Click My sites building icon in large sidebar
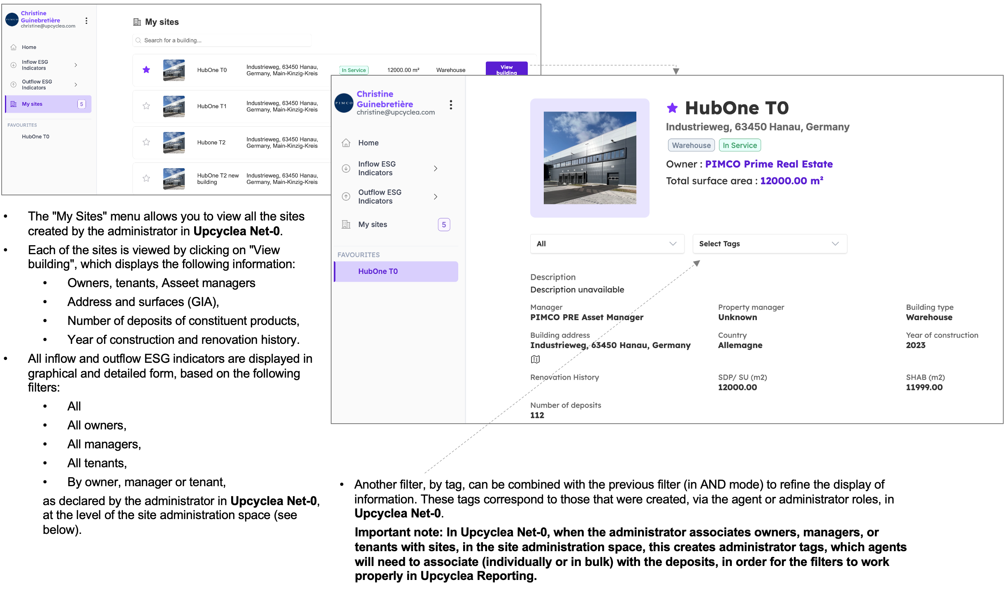This screenshot has width=1007, height=589. point(346,225)
